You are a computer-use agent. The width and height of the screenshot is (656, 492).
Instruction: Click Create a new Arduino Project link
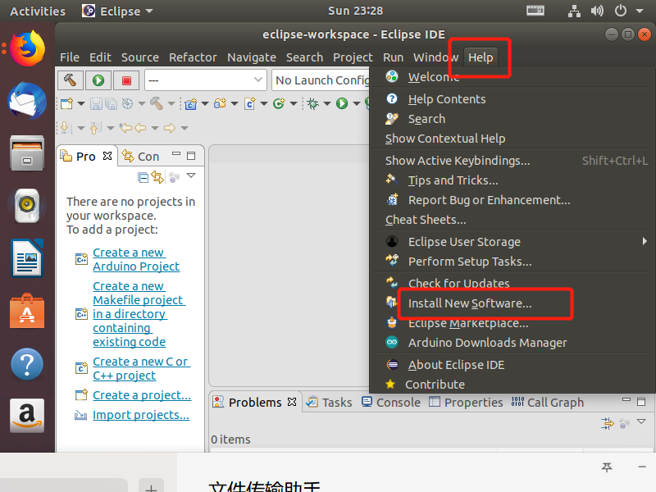click(136, 259)
